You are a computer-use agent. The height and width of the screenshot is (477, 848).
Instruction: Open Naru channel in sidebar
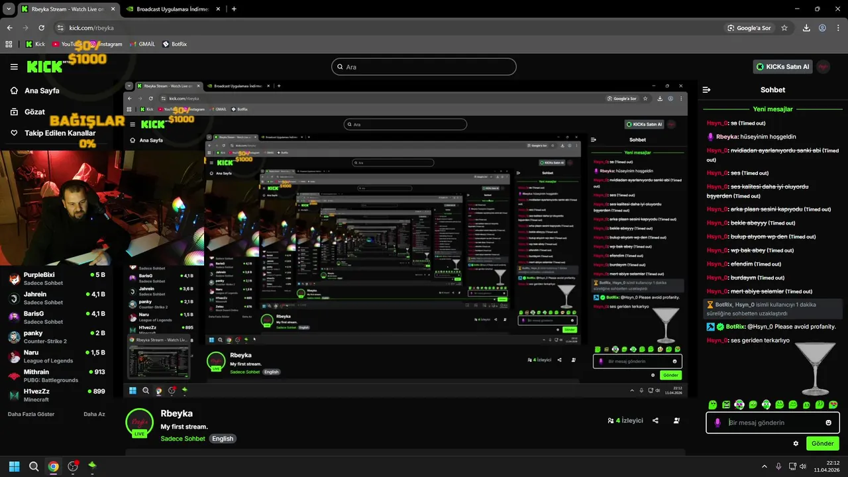pos(56,356)
